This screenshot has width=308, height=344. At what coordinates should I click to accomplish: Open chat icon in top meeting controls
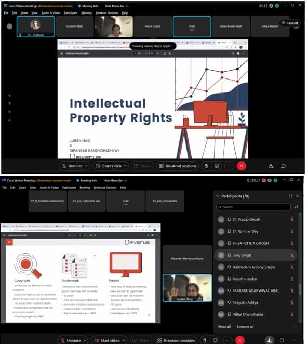pyautogui.click(x=283, y=166)
